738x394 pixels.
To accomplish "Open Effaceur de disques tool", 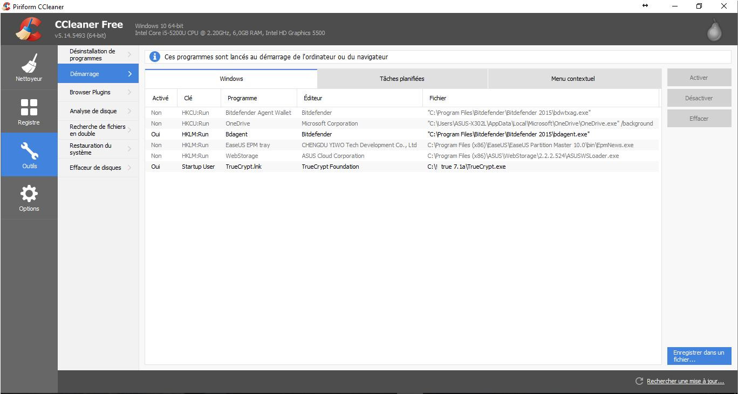I will [98, 168].
